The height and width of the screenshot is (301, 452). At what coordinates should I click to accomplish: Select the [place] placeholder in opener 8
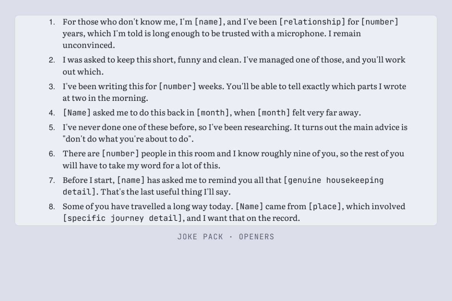coord(325,207)
